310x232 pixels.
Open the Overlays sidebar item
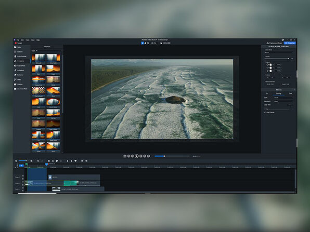click(x=21, y=84)
